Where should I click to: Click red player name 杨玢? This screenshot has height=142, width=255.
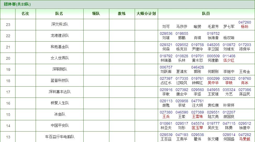pyautogui.click(x=245, y=27)
